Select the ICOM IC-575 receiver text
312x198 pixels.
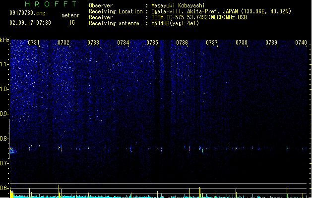[199, 17]
